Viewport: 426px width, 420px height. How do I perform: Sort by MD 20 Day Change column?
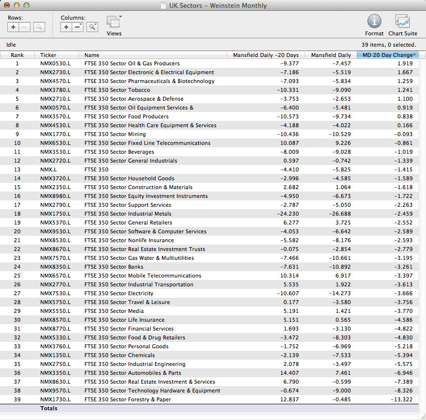(387, 55)
